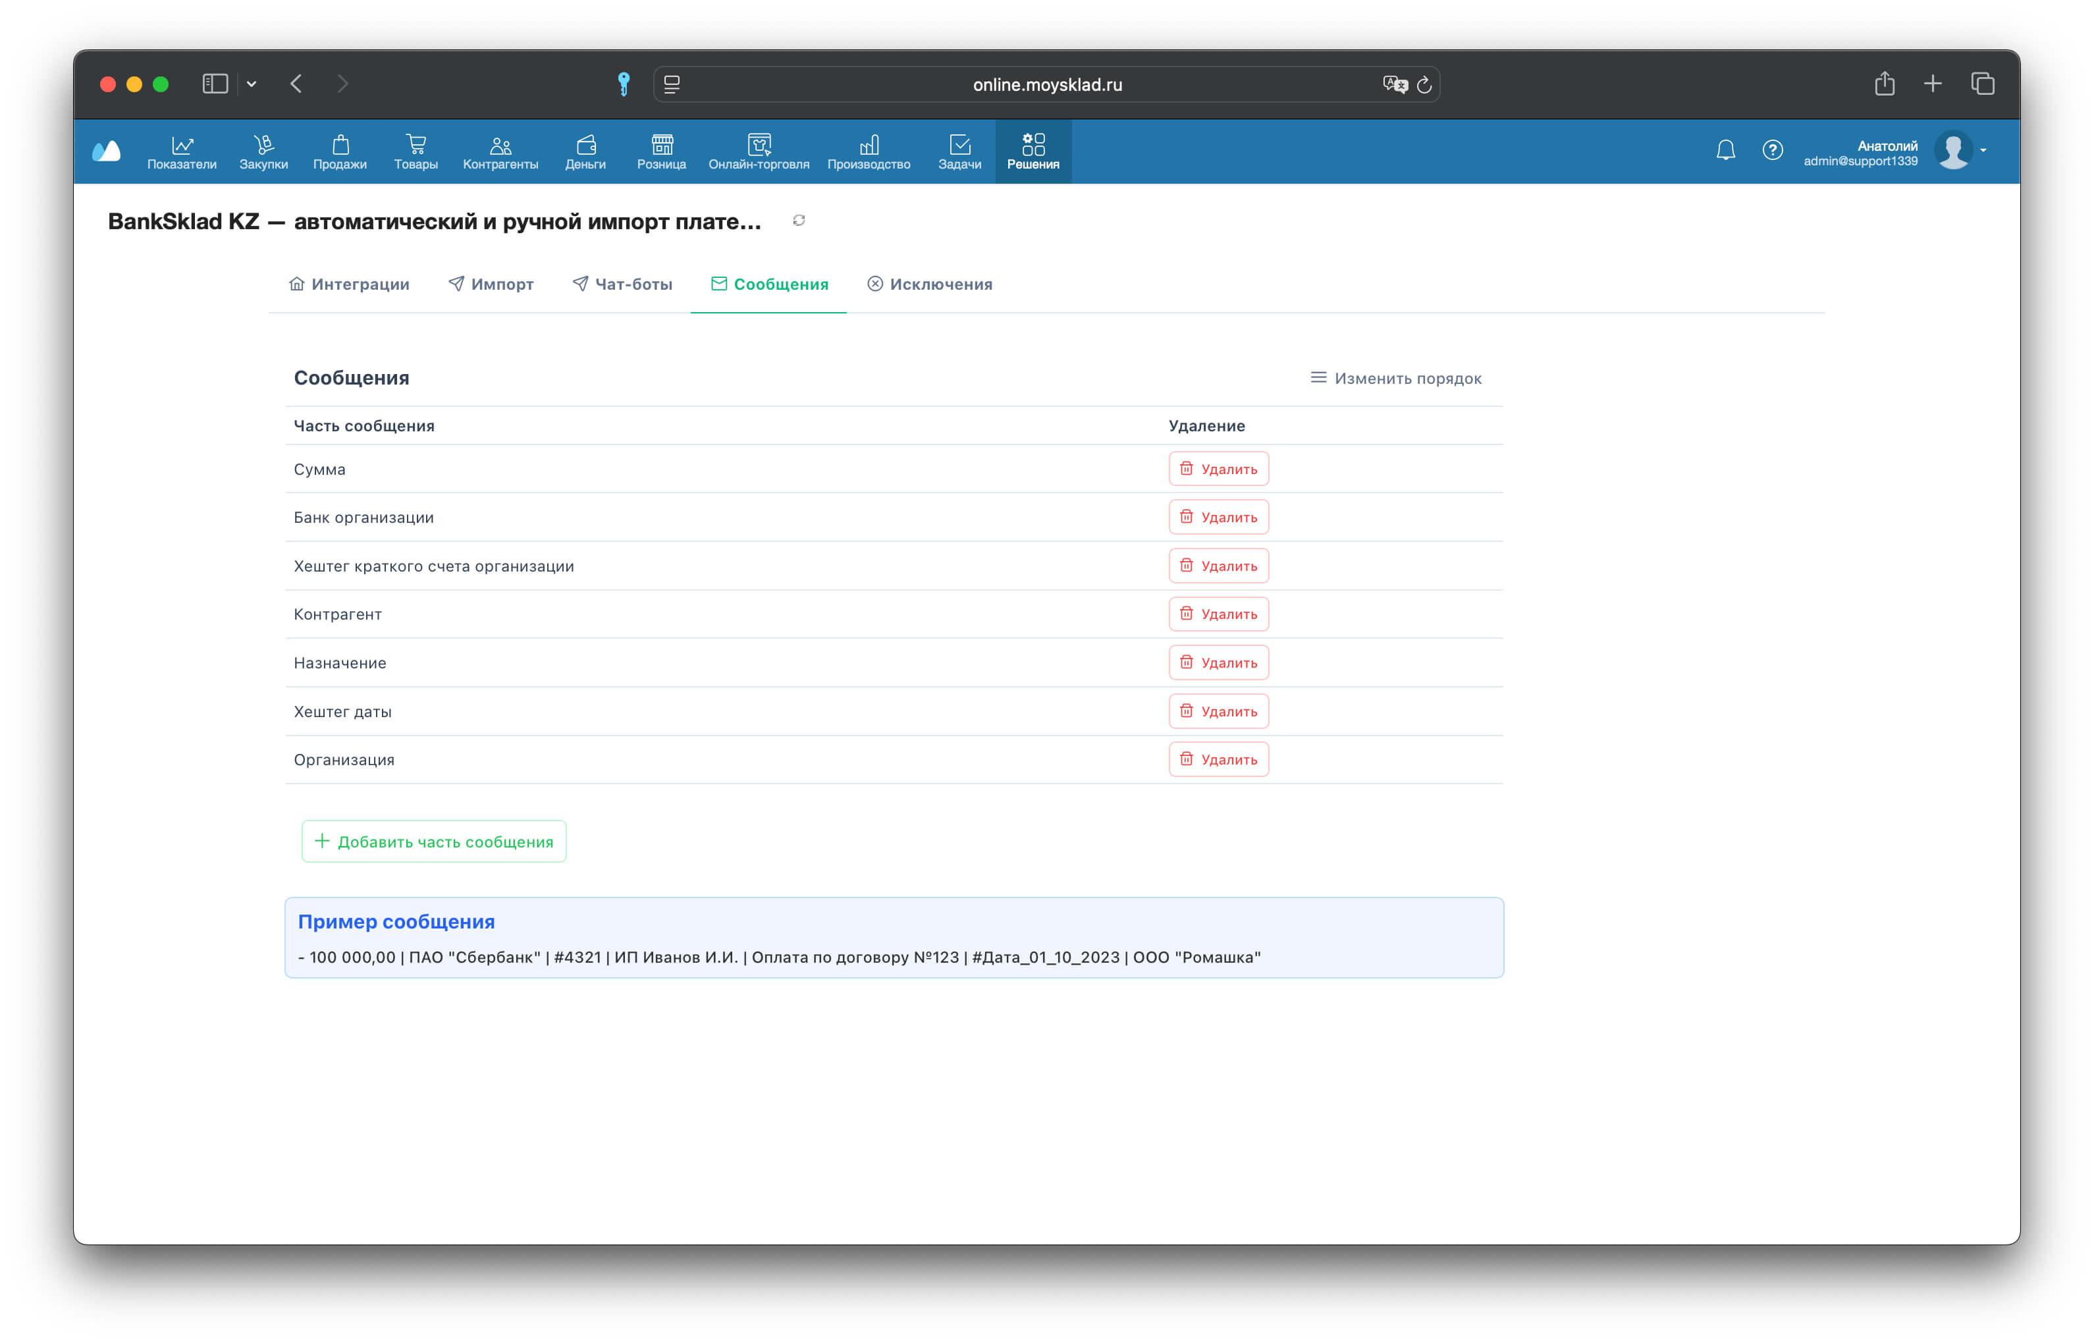
Task: Click the password manager key icon
Action: click(623, 84)
